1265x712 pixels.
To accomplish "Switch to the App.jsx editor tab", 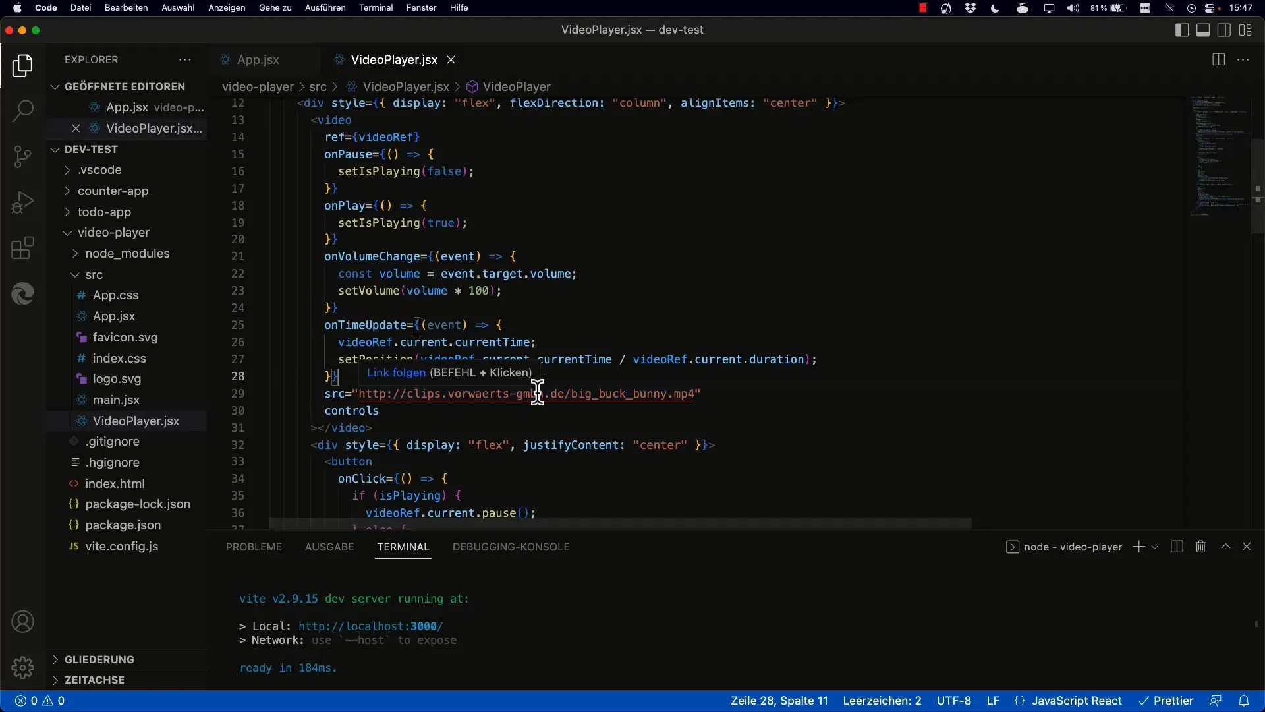I will point(258,59).
